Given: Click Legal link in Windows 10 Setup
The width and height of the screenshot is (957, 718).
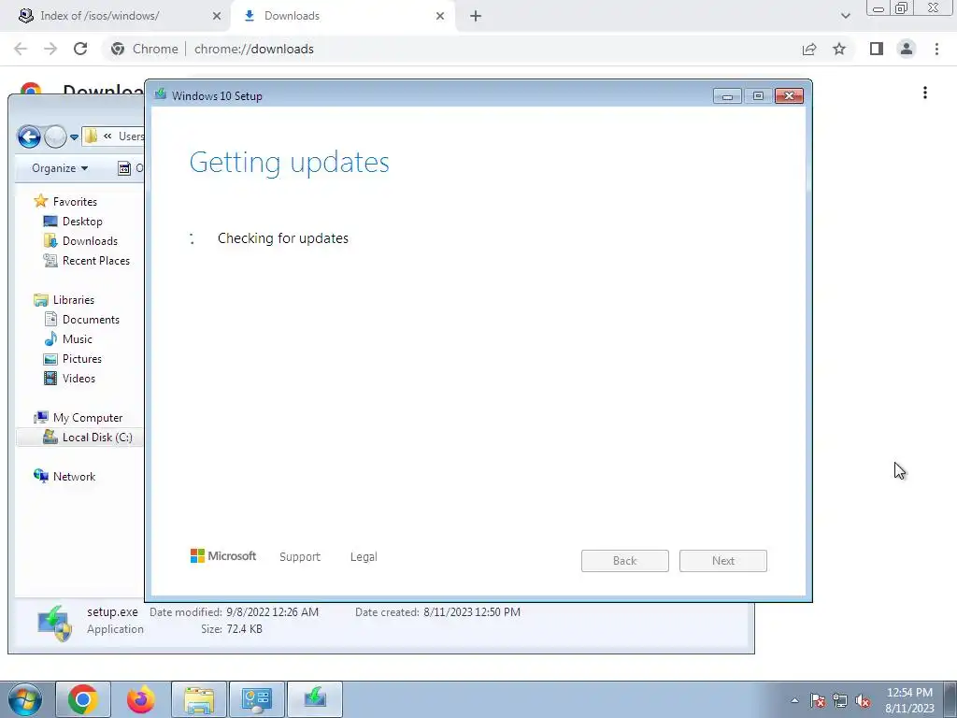Looking at the screenshot, I should pyautogui.click(x=364, y=557).
